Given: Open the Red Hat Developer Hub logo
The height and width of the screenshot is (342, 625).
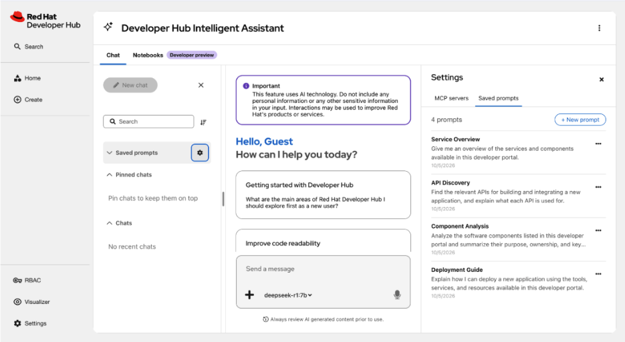Looking at the screenshot, I should click(x=45, y=20).
